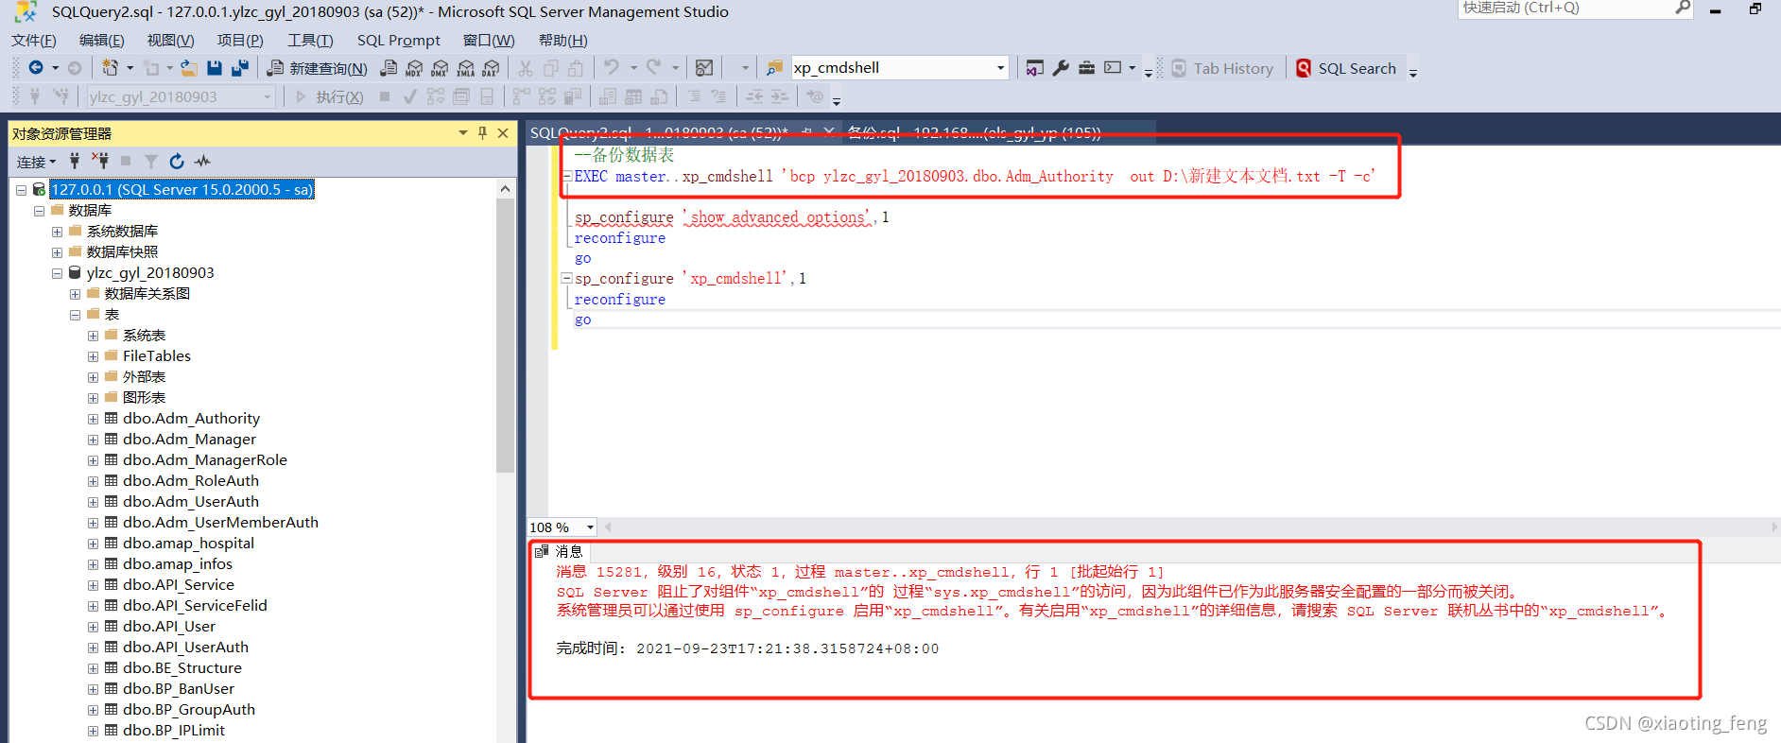Pin the object explorer panel

(482, 133)
